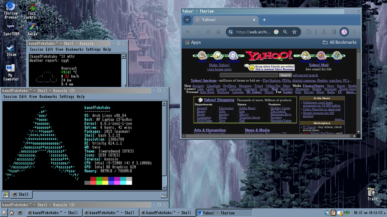
Task: Toggle the browser side panel
Action: click(x=334, y=32)
